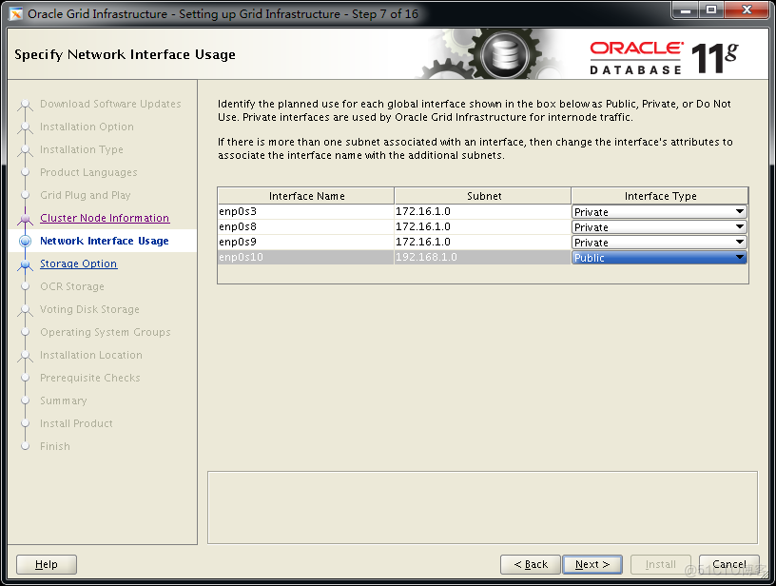Click the Interface Name column header
The image size is (776, 586).
click(x=306, y=196)
